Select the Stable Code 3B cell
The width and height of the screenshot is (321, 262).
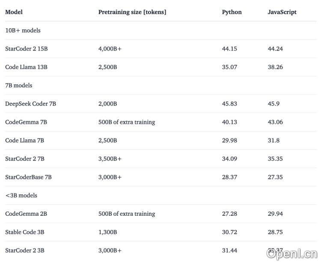pyautogui.click(x=25, y=232)
